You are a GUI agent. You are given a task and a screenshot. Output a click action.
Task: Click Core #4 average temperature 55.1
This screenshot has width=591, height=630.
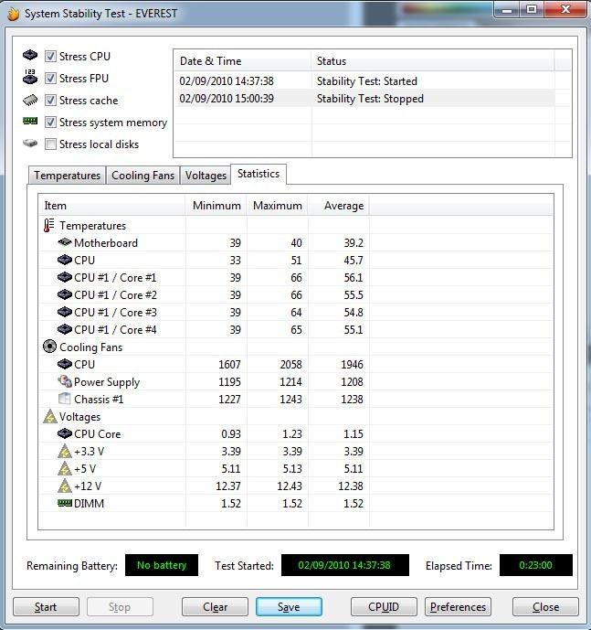(x=354, y=330)
